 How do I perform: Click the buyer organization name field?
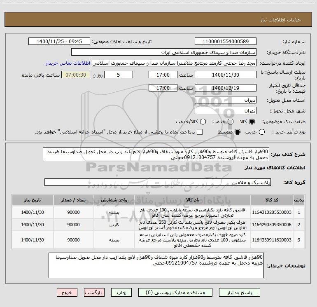click(x=164, y=52)
